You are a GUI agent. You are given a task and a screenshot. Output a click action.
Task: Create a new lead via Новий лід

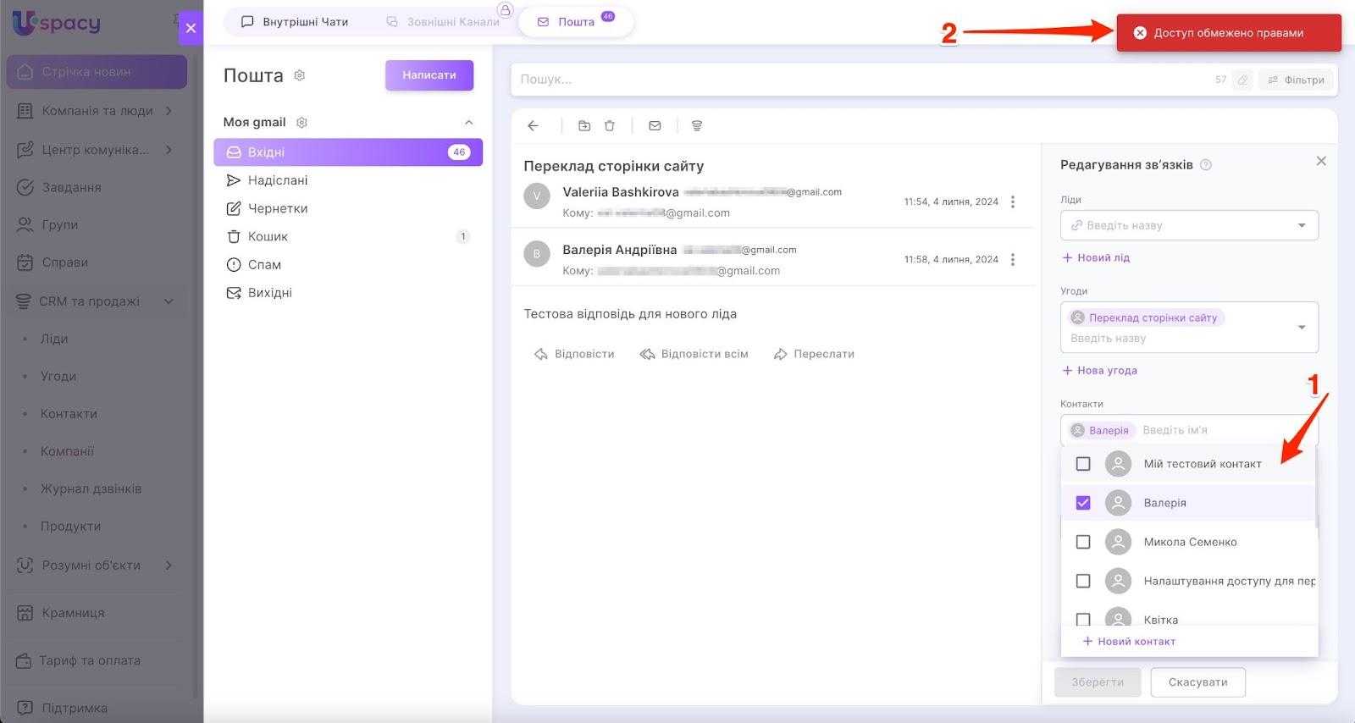tap(1096, 257)
